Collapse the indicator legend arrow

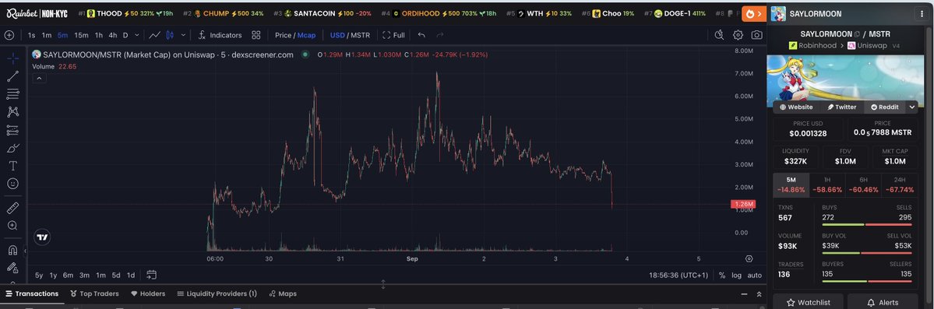coord(39,78)
